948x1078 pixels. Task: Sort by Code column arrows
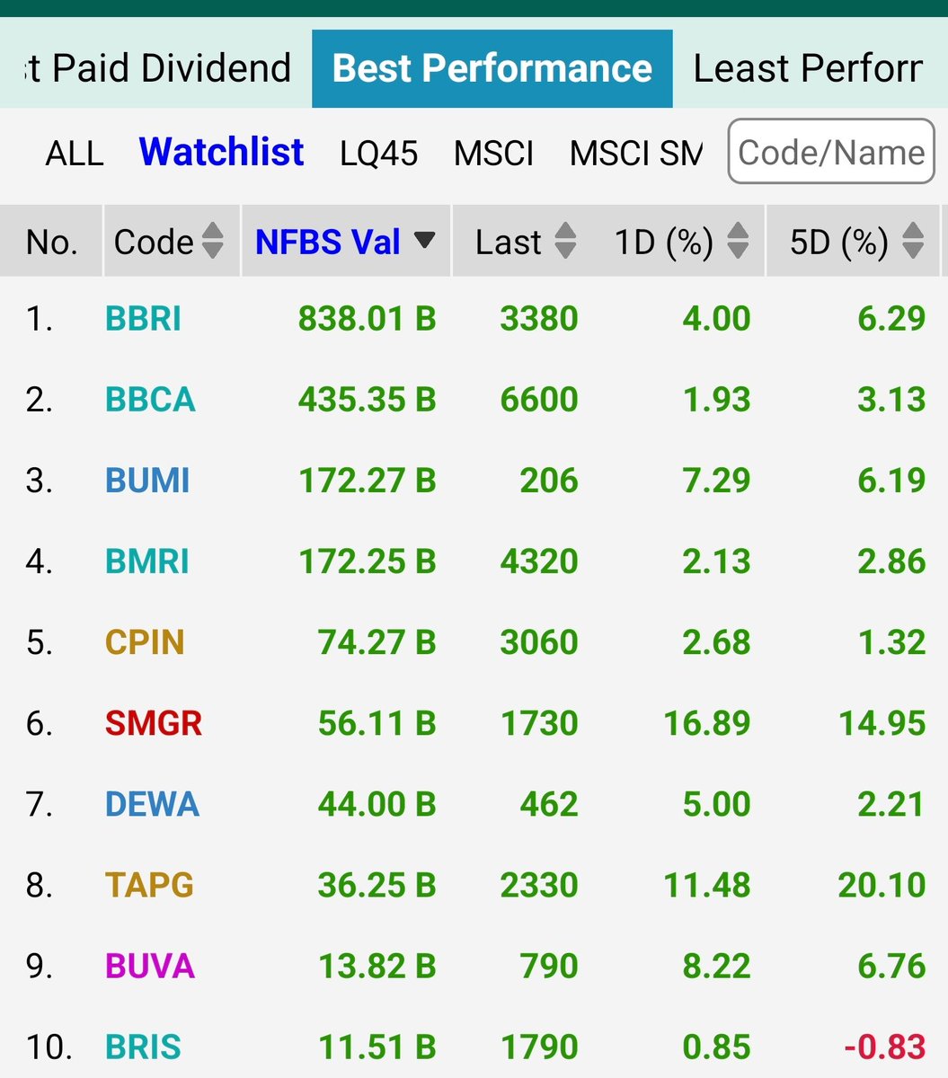pos(213,241)
